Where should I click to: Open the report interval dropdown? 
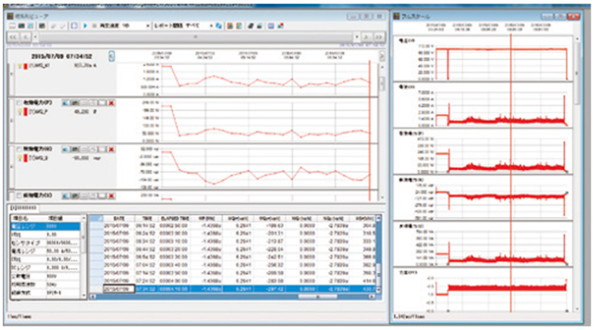tap(211, 25)
